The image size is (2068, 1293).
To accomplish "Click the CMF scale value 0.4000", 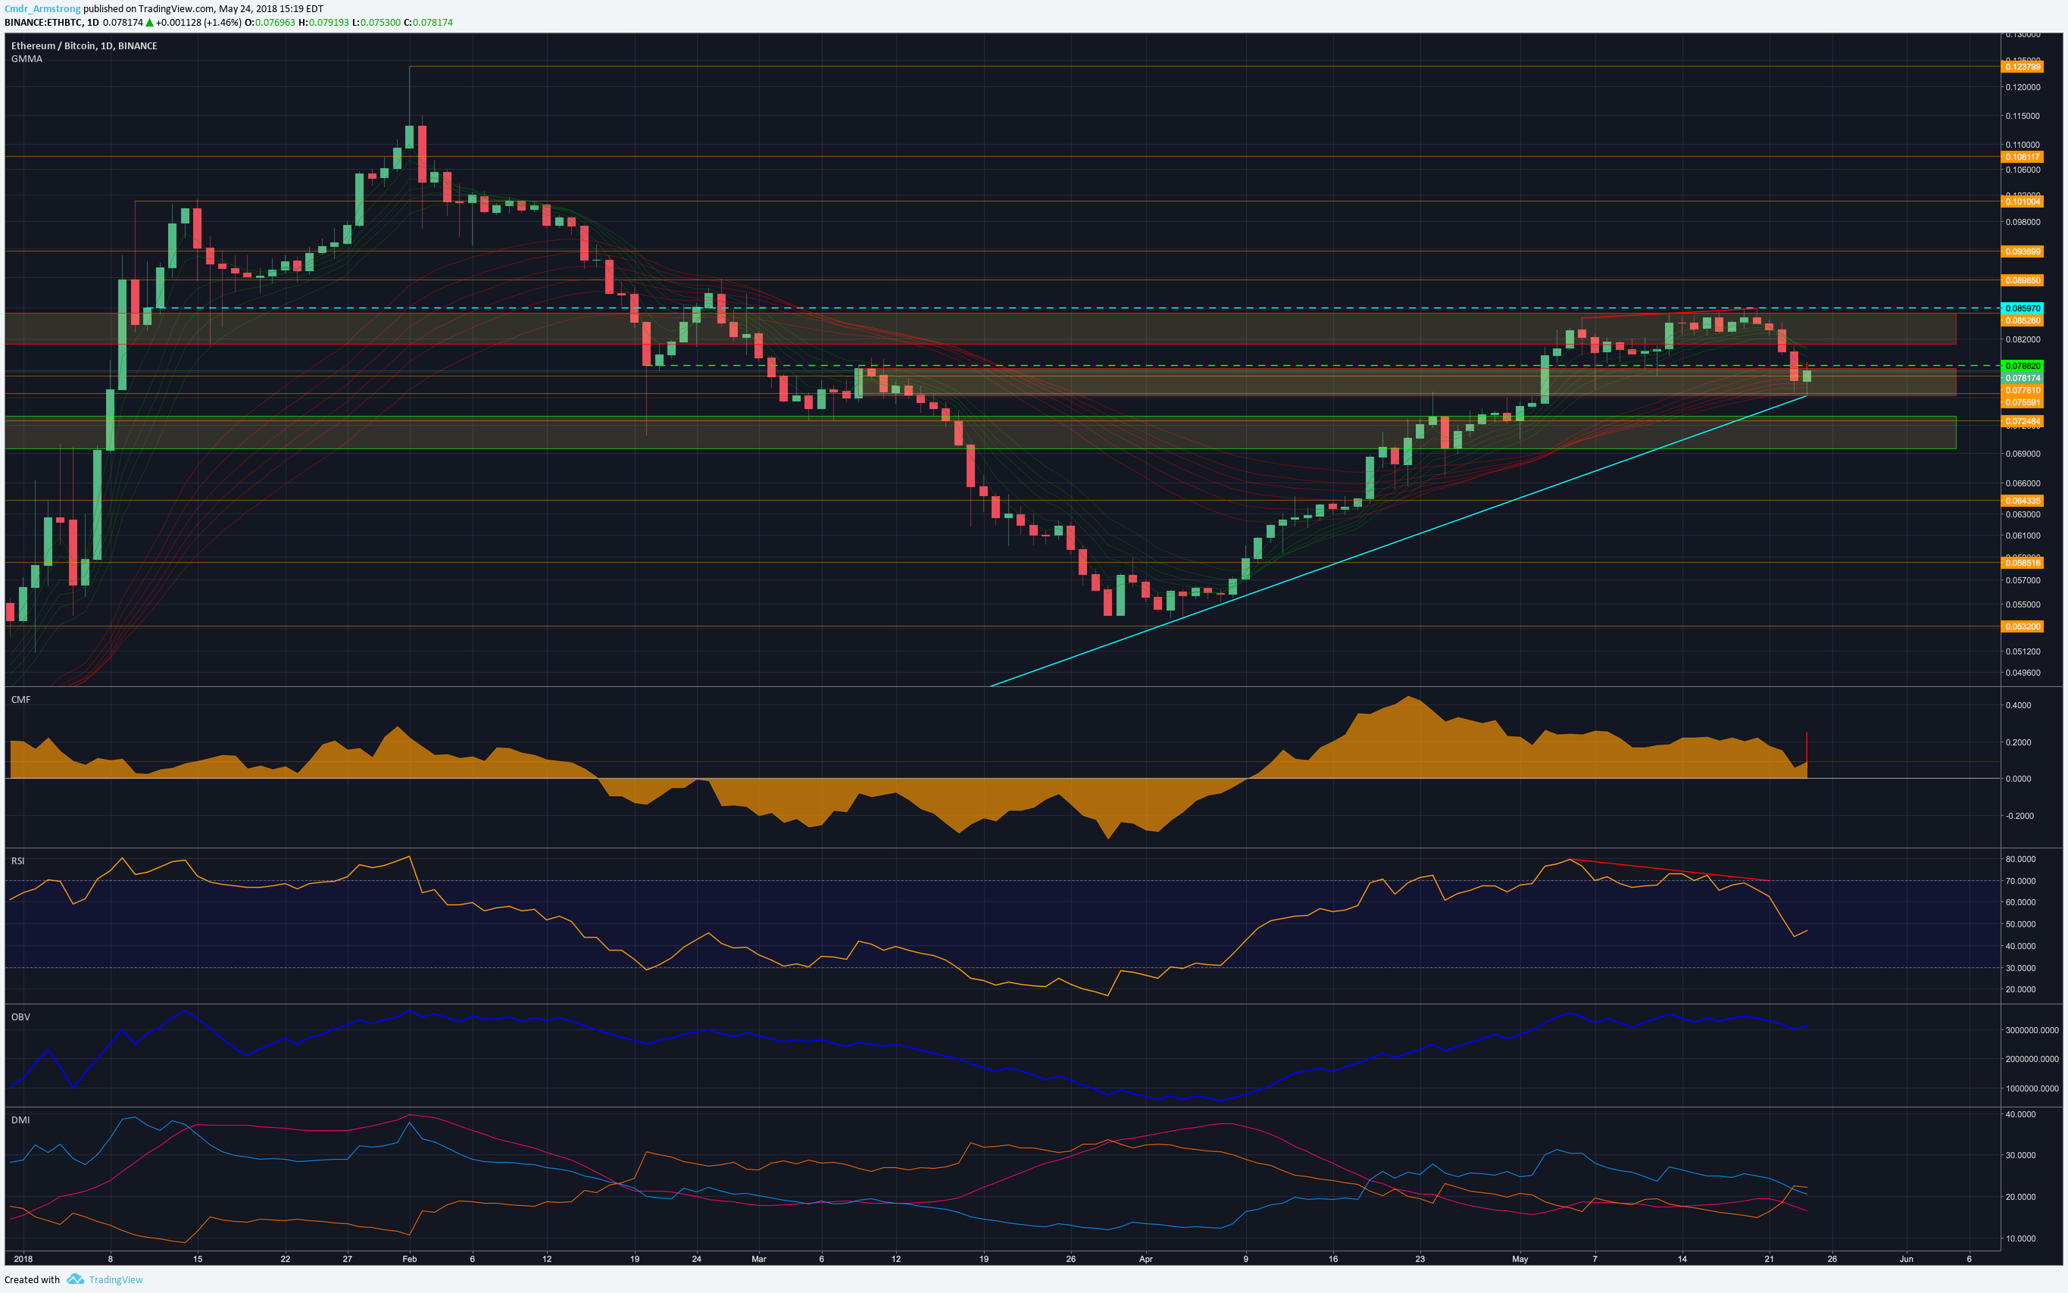I will [2019, 705].
